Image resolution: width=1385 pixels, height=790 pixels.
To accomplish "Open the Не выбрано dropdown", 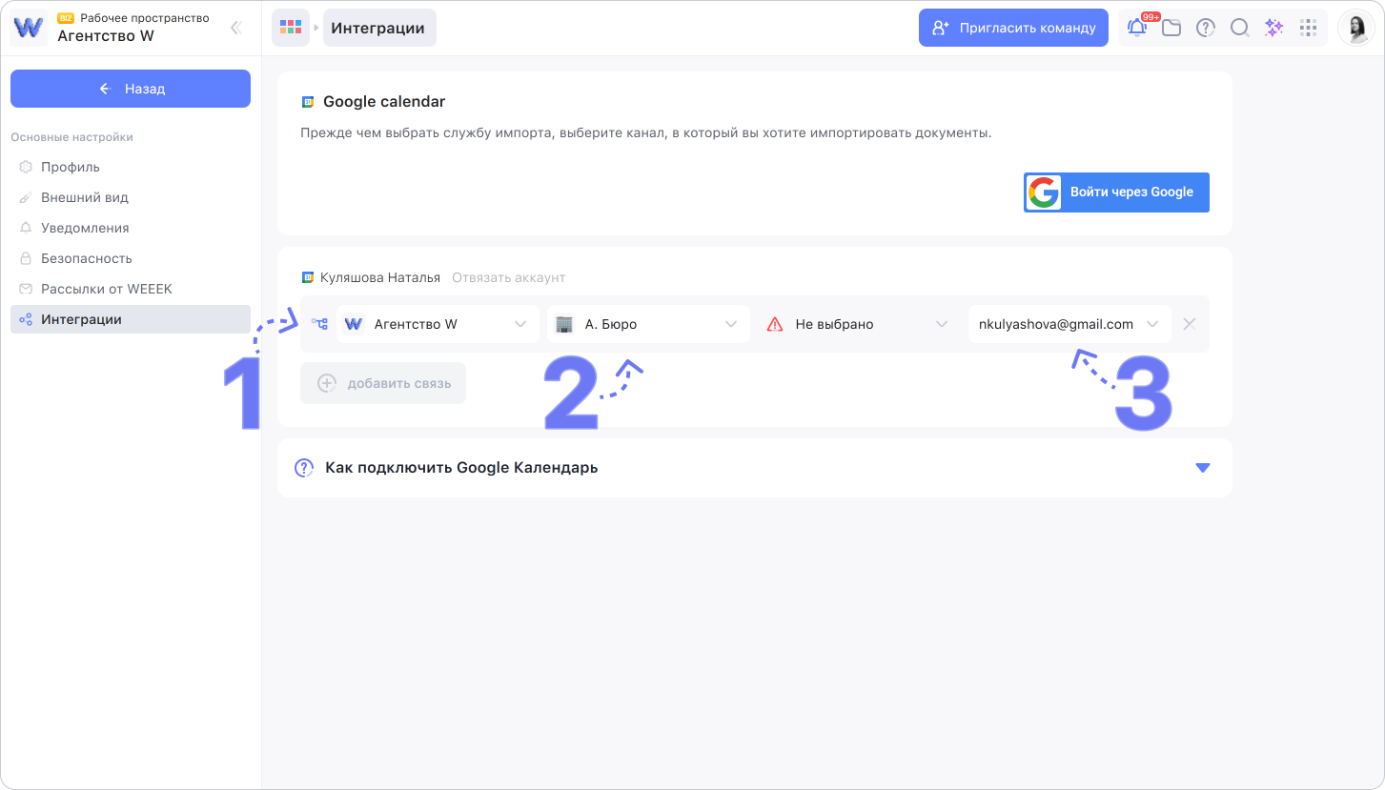I will (857, 324).
